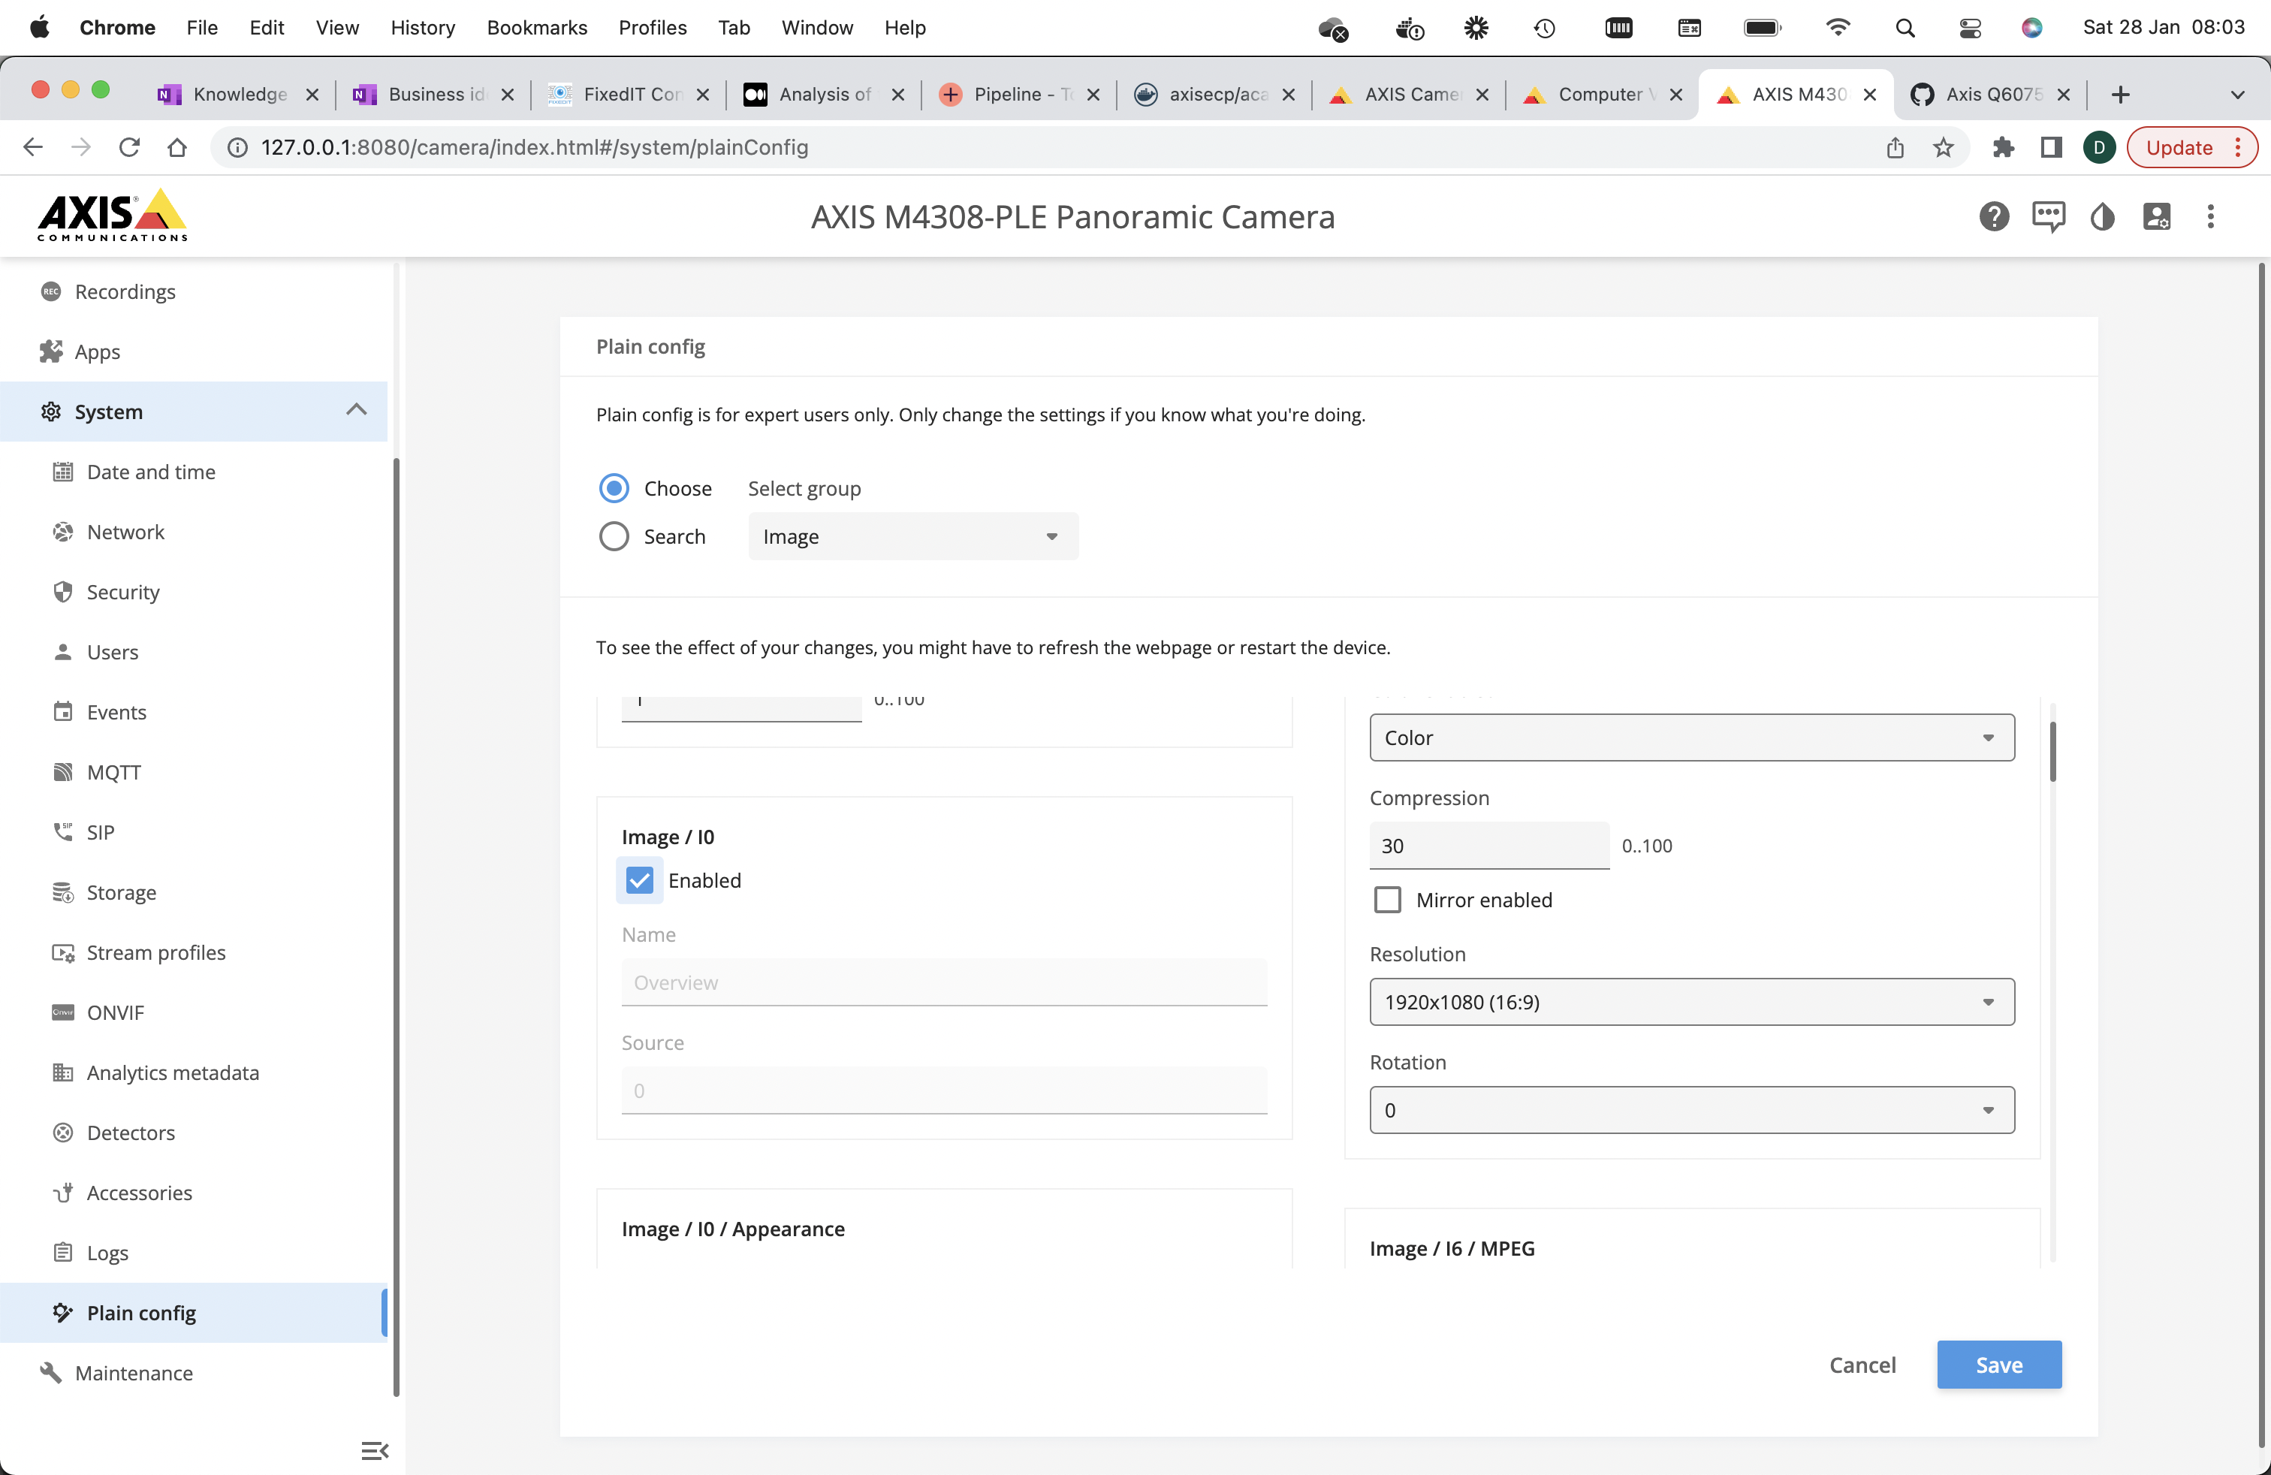Screen dimensions: 2271x1475
Task: Open the Select group Image dropdown
Action: (x=912, y=536)
